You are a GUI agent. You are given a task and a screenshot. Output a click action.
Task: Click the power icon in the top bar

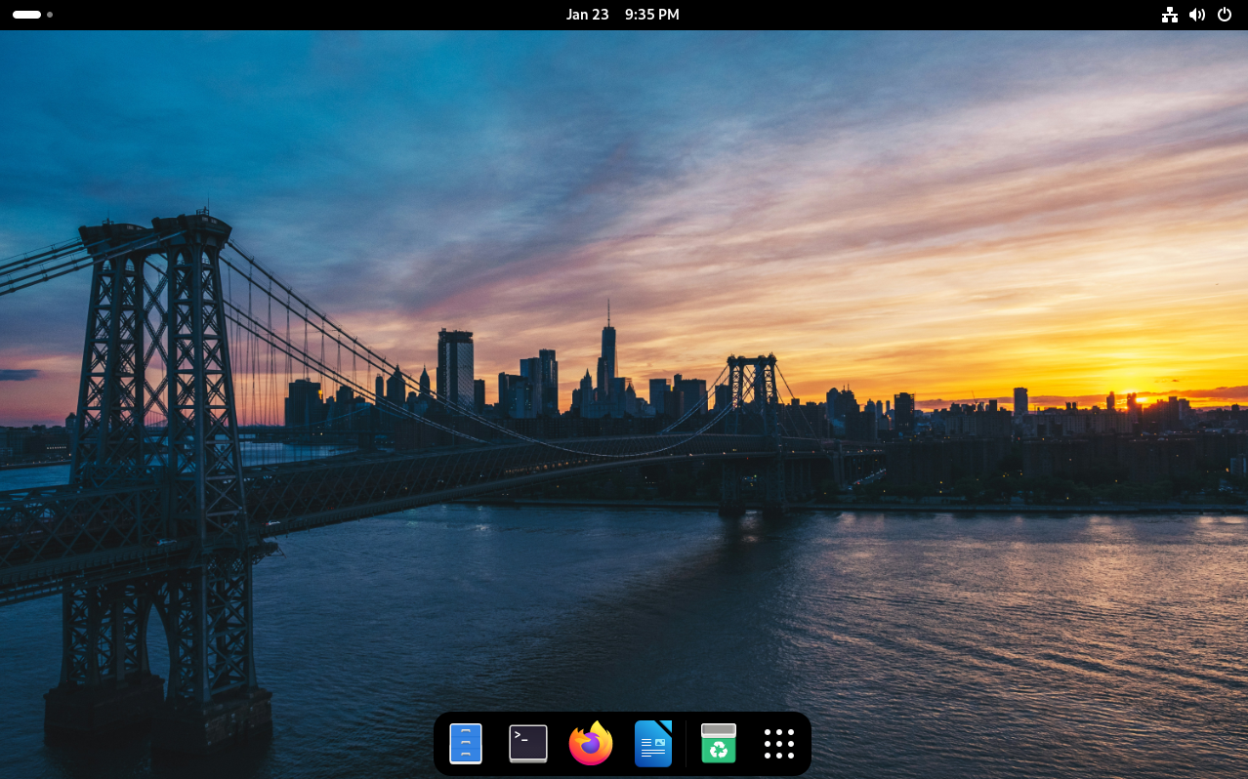(1225, 15)
